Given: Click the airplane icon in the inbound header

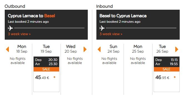Looking at the screenshot, I should click(x=102, y=28).
